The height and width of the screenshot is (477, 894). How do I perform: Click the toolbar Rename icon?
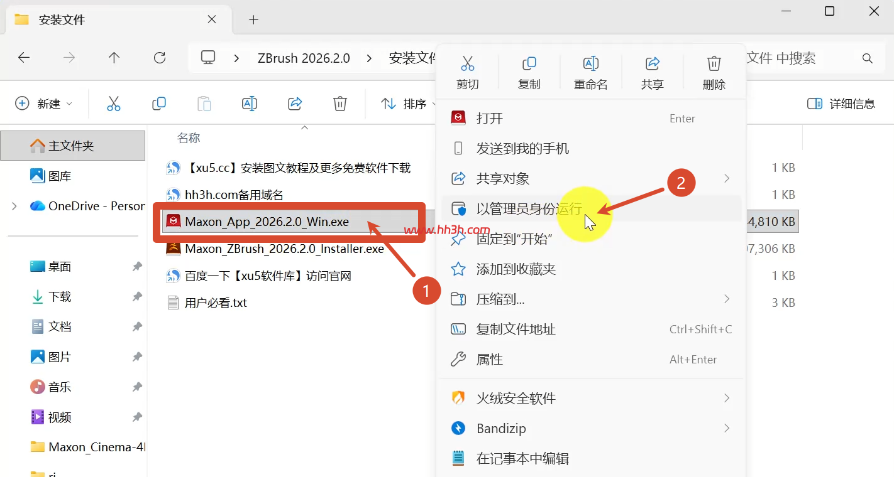coord(250,104)
